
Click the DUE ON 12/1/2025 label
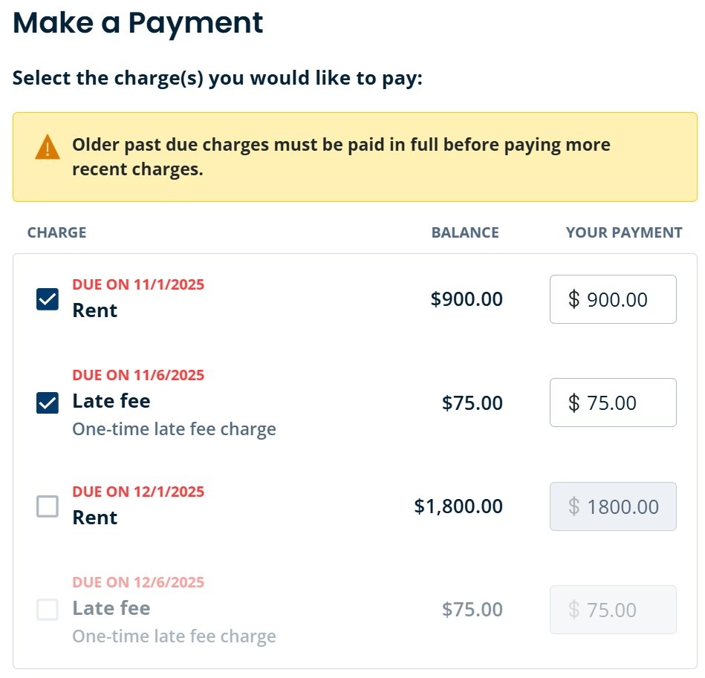pyautogui.click(x=138, y=492)
